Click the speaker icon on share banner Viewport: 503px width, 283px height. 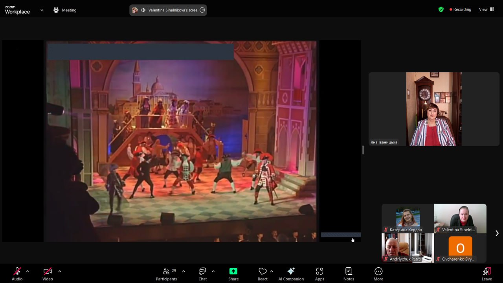pyautogui.click(x=143, y=10)
